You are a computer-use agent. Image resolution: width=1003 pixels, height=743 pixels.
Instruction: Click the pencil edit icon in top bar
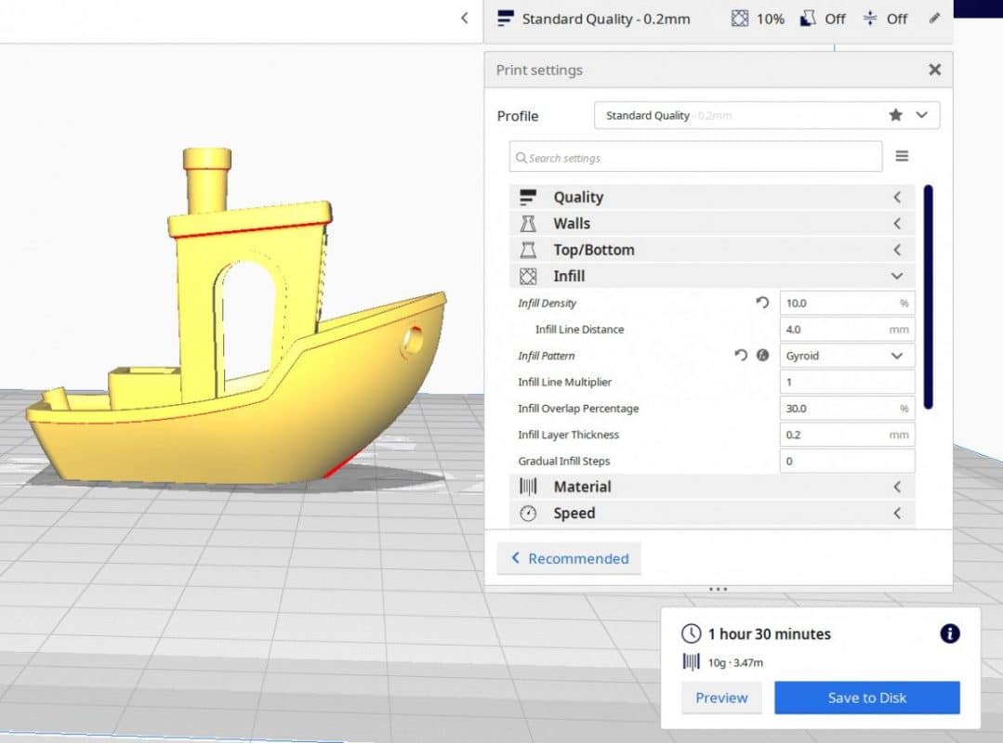tap(934, 18)
